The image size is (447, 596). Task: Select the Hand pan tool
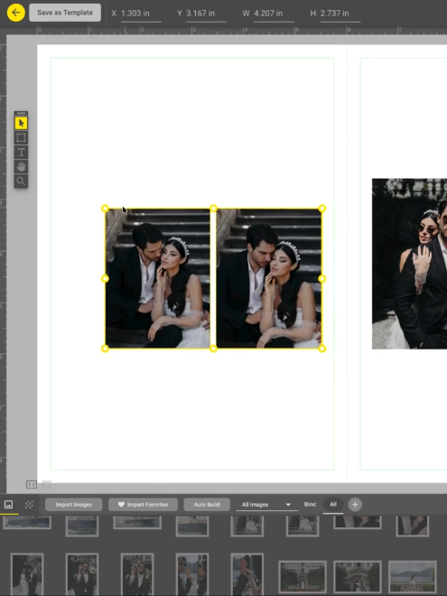click(x=21, y=167)
